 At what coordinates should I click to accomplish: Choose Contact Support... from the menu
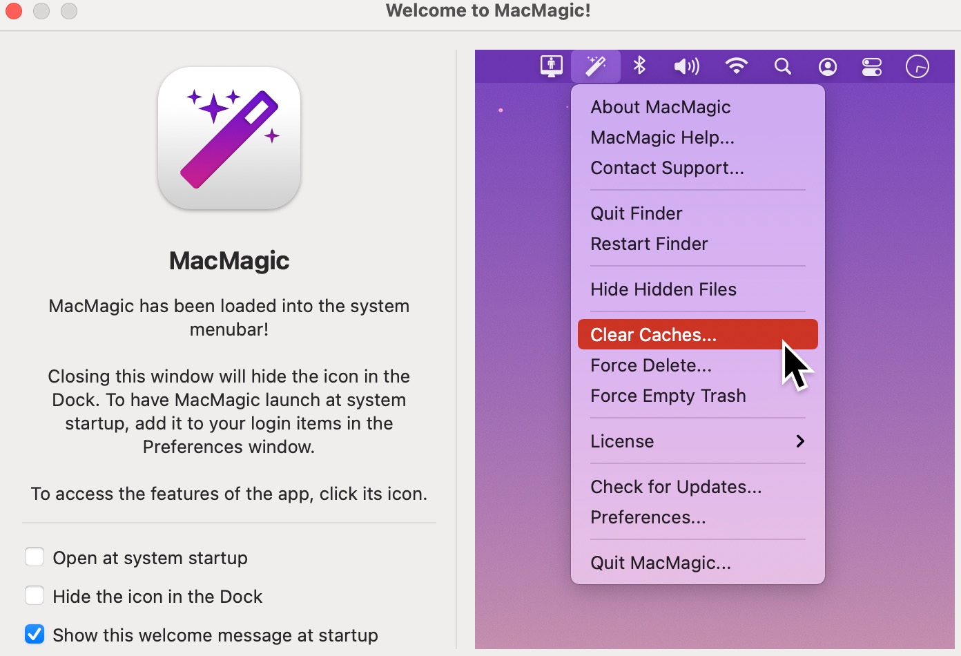click(x=698, y=168)
